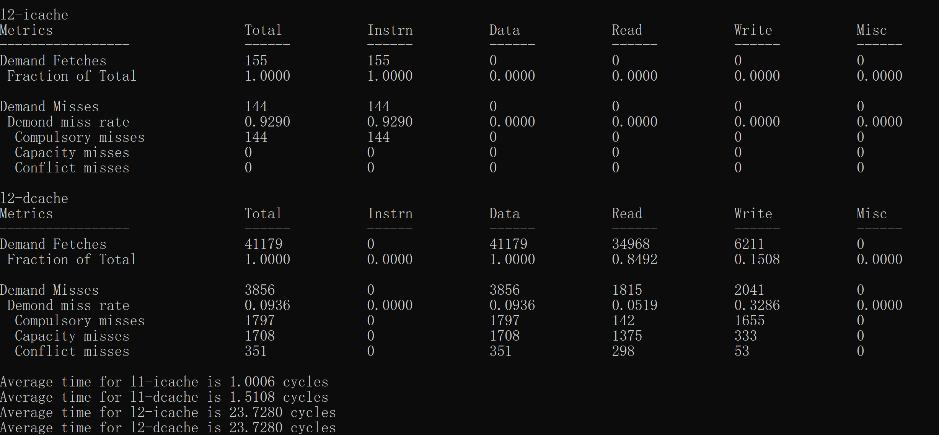Click the average time for l1-dcache line

[164, 397]
